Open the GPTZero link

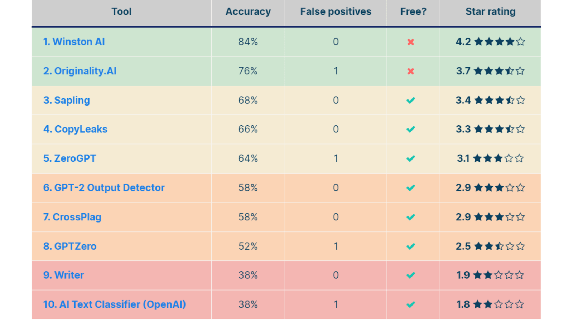tap(69, 247)
